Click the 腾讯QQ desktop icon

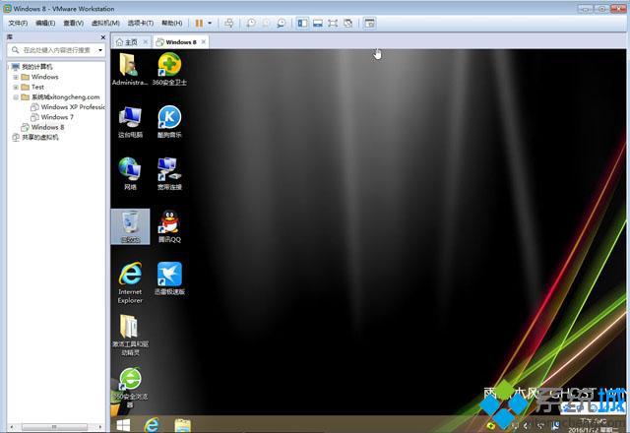point(169,226)
